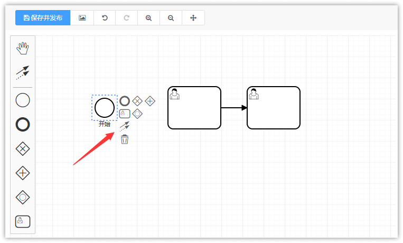Redo the action using the toolbar arrow
The image size is (403, 243).
click(126, 18)
